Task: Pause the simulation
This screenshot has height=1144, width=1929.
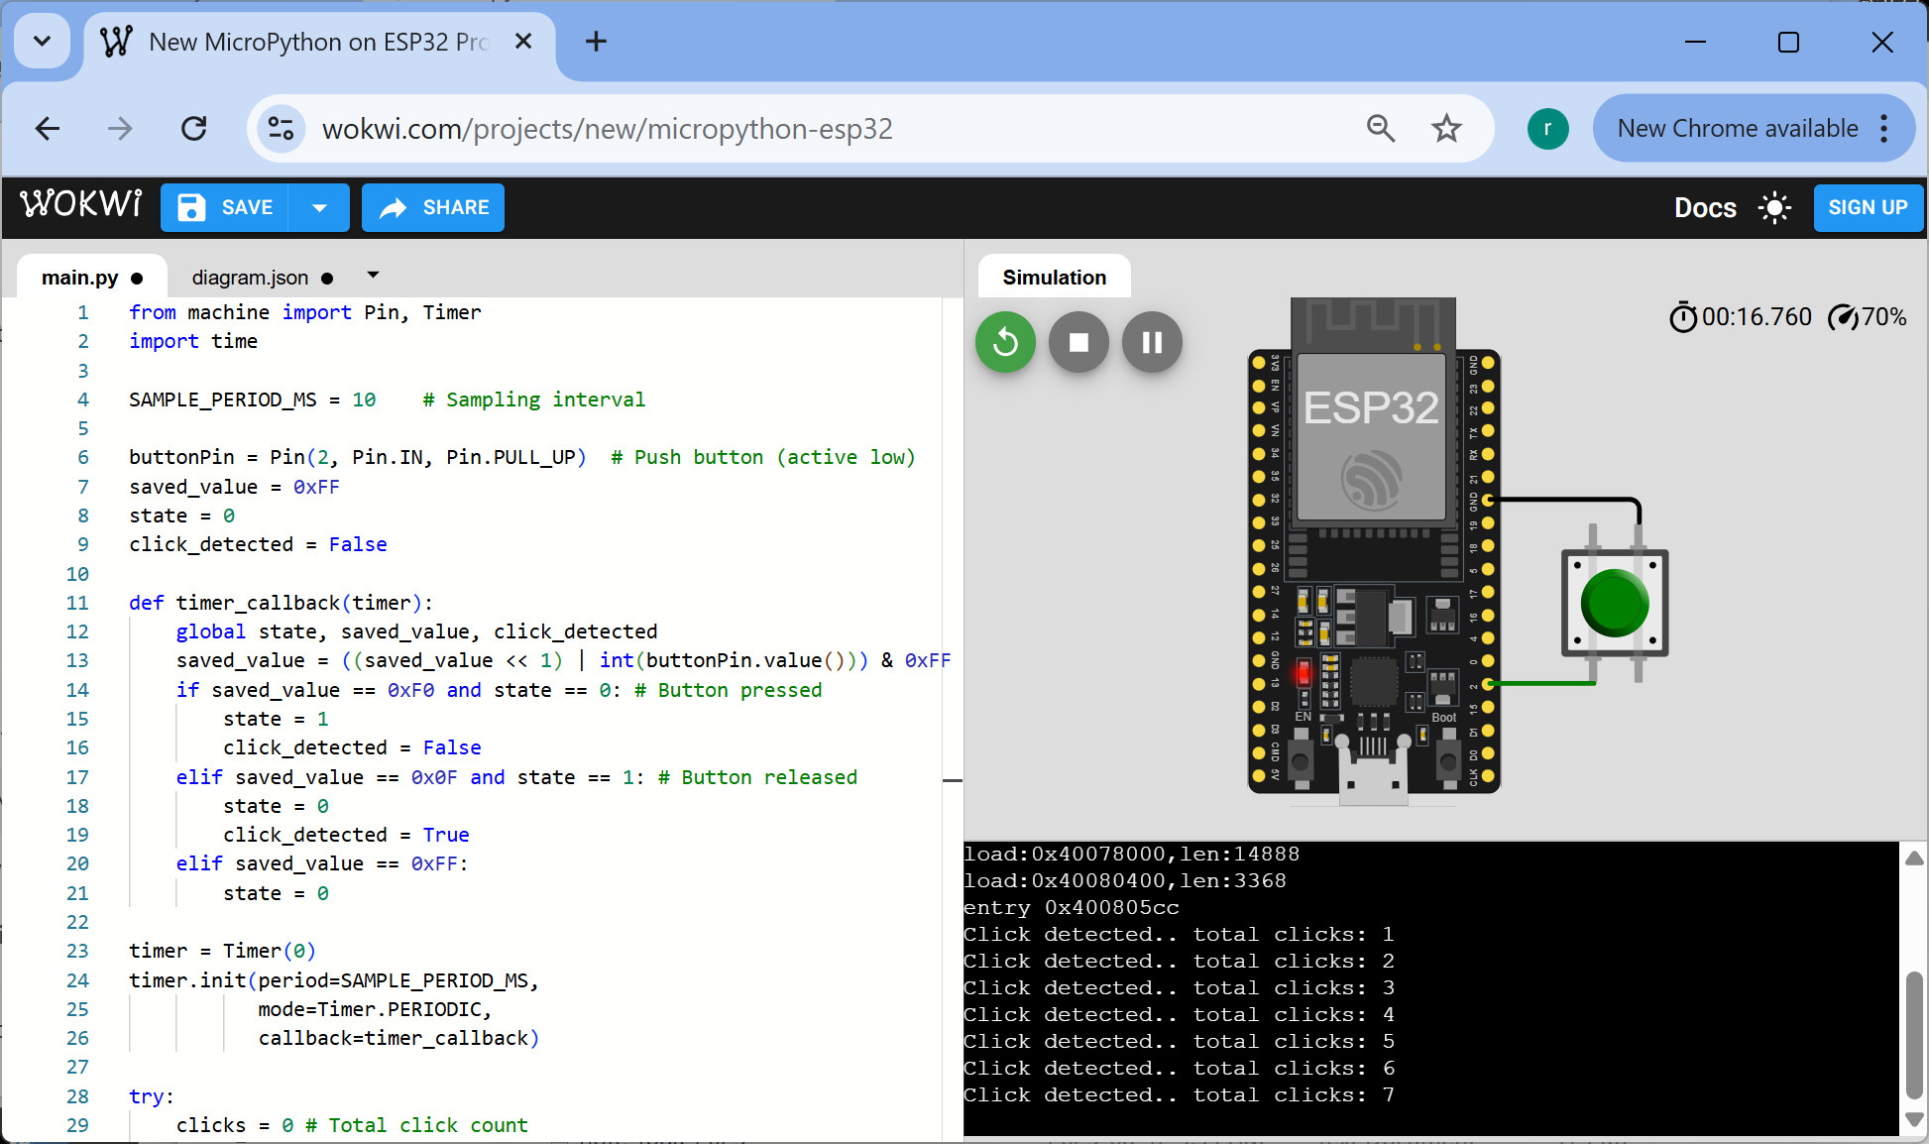Action: (x=1152, y=342)
